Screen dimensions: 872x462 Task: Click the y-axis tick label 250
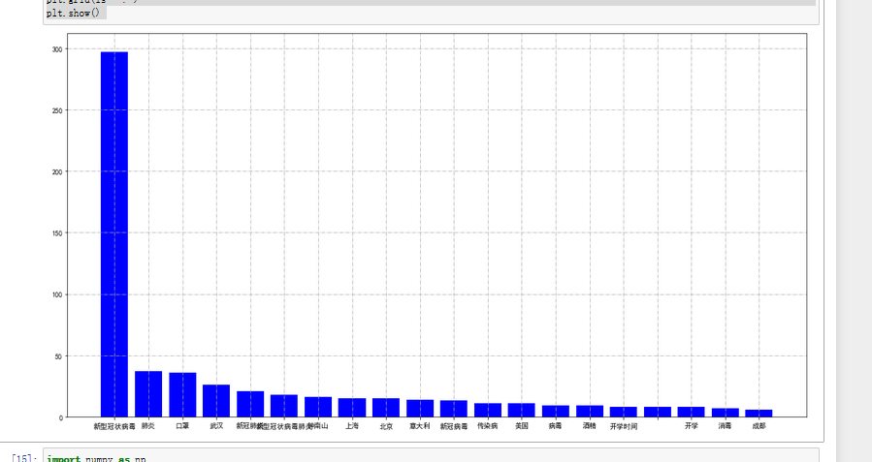click(x=57, y=110)
